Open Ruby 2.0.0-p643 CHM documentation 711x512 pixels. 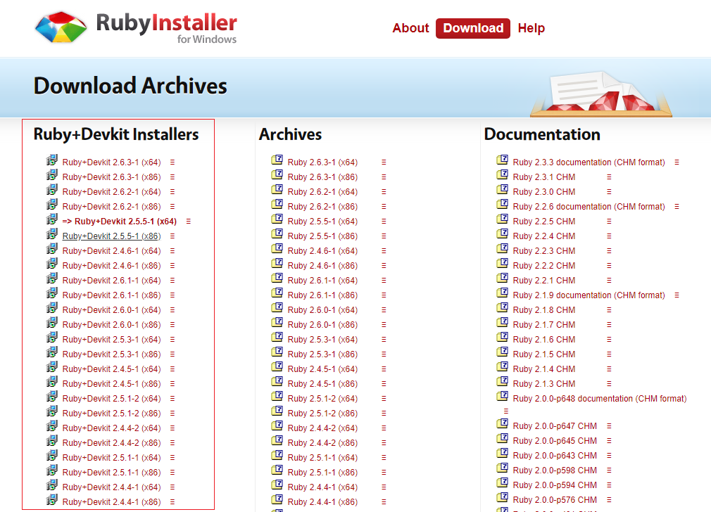(555, 456)
